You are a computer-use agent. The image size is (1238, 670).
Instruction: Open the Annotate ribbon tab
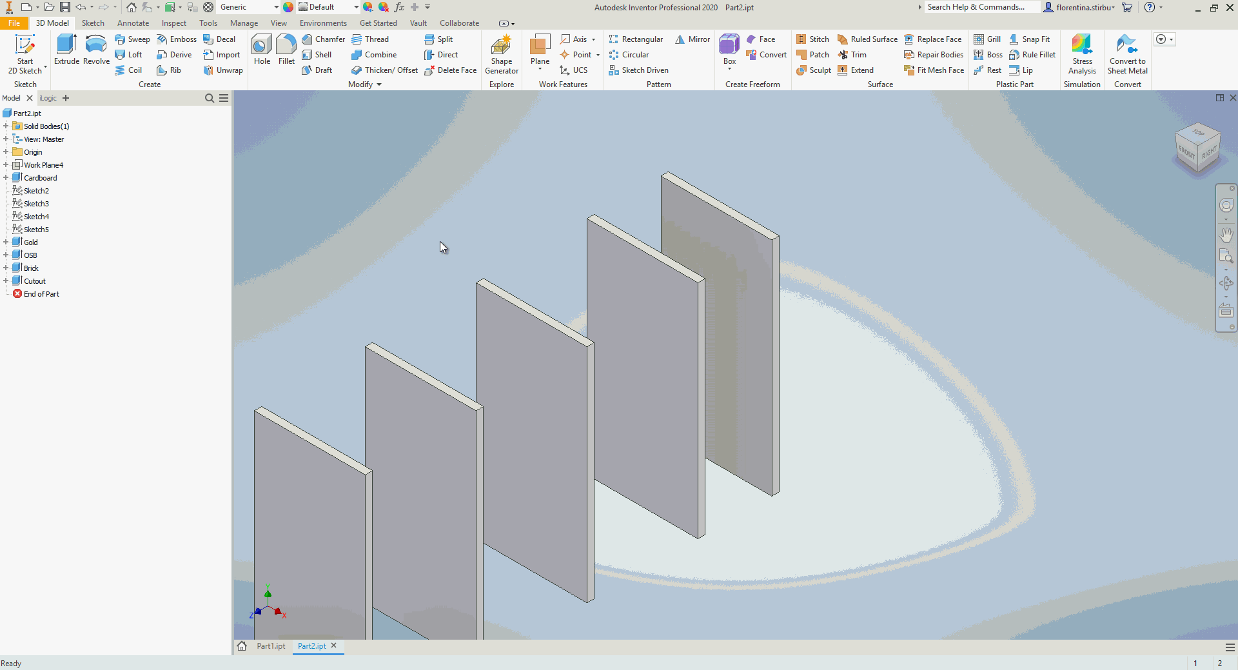pyautogui.click(x=133, y=23)
